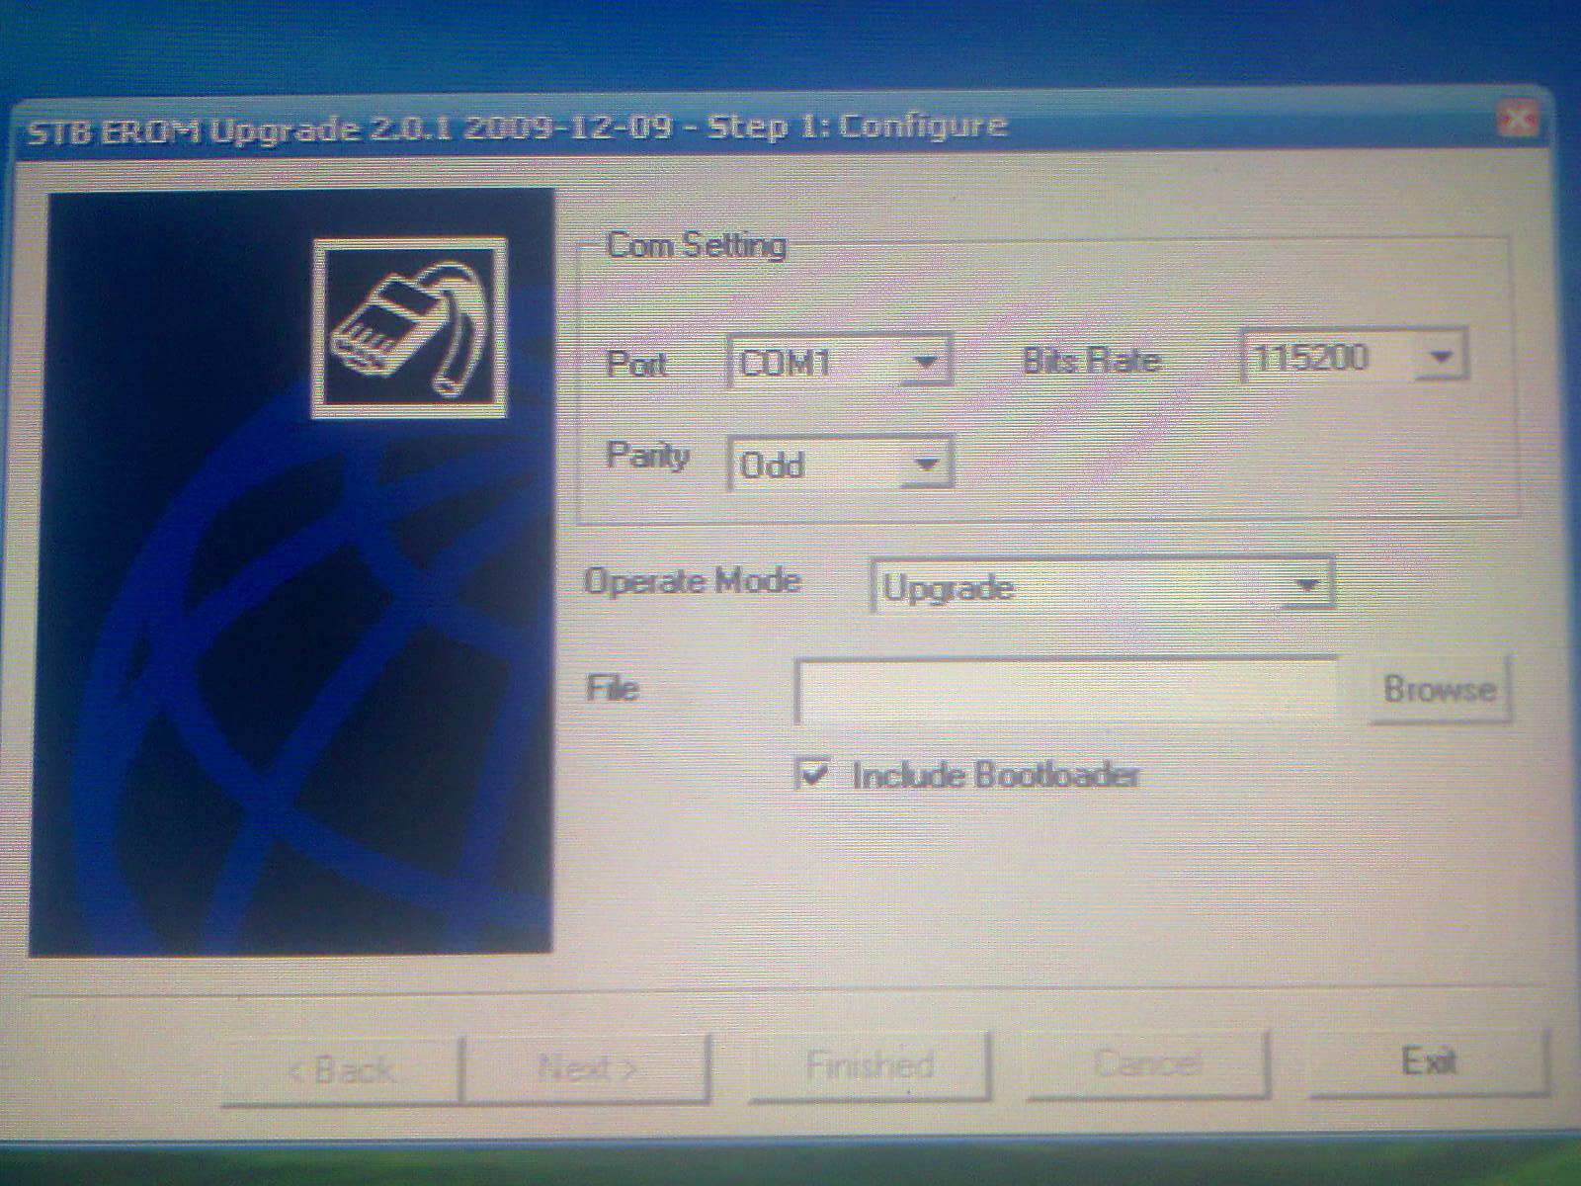Click the File label
1581x1186 pixels.
[x=613, y=688]
